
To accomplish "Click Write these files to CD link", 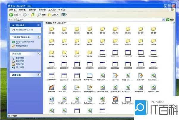I will (x=24, y=30).
